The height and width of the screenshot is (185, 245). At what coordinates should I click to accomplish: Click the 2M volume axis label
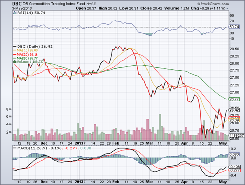point(9,132)
